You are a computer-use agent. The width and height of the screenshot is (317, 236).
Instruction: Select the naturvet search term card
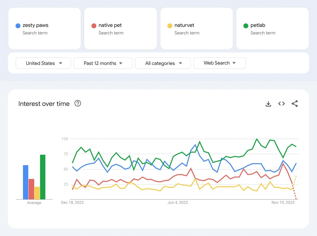pyautogui.click(x=197, y=28)
